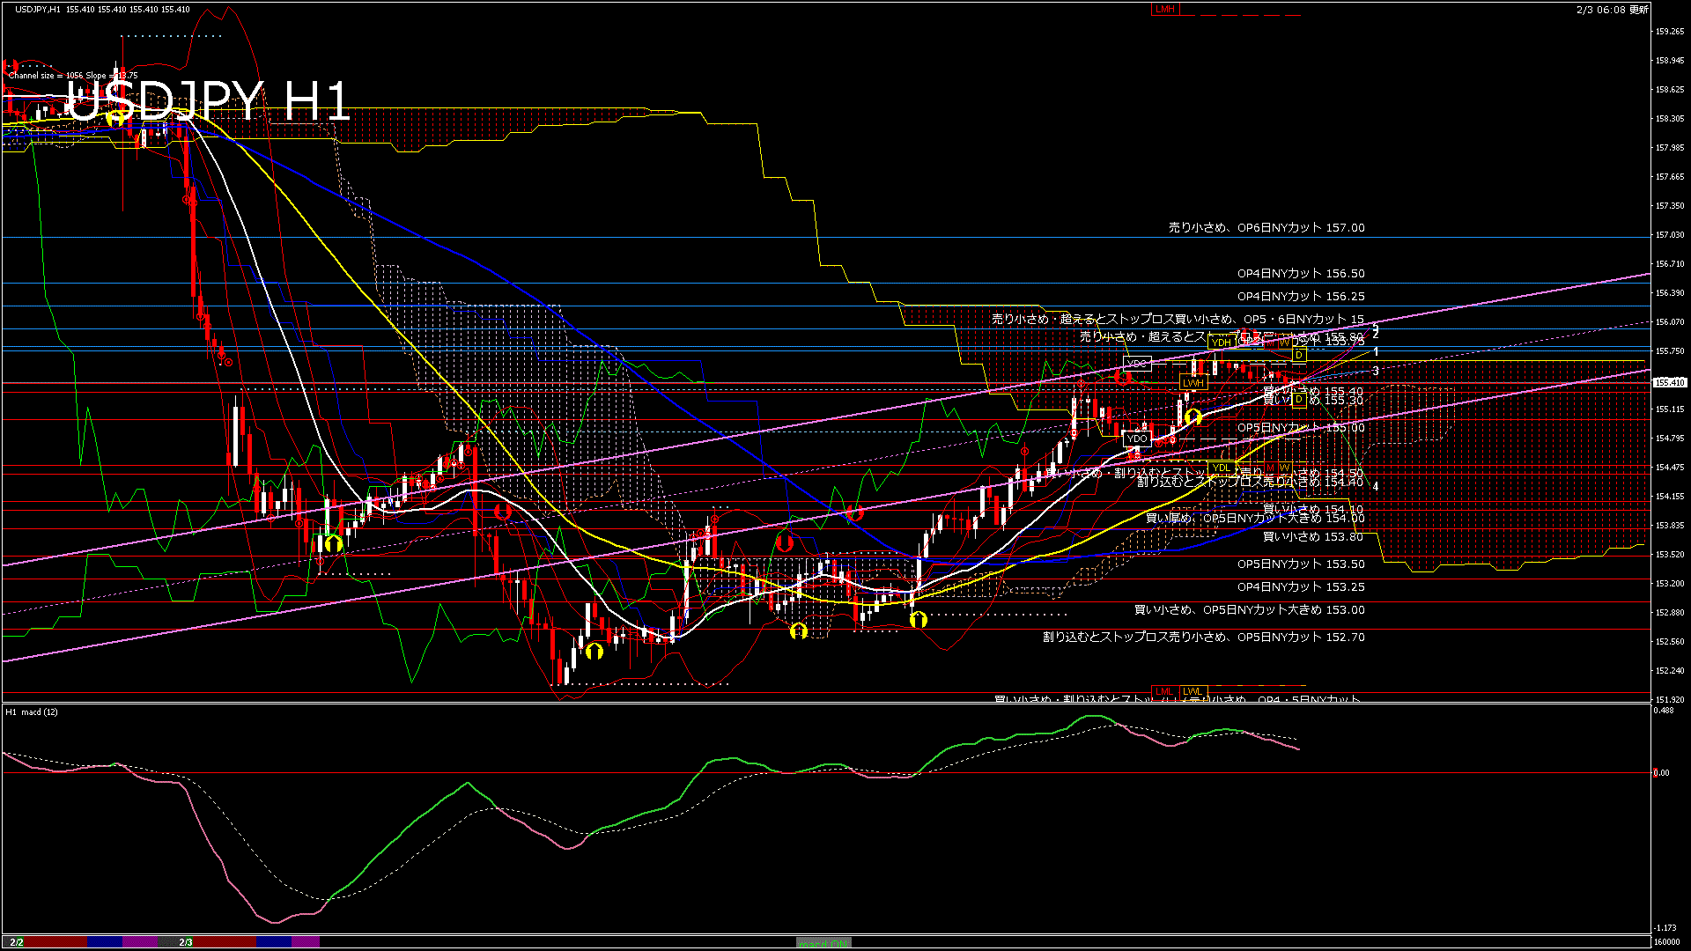Click yellow up-arrow signal below LWH label

click(1193, 417)
